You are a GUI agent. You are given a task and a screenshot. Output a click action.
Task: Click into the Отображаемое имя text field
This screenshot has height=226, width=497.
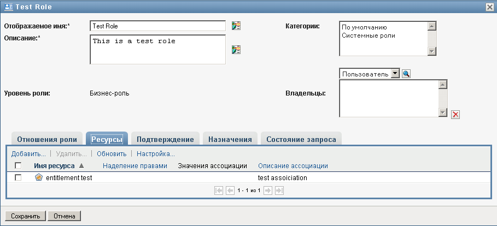[x=157, y=26]
